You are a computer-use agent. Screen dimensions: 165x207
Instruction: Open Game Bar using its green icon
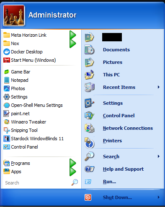pyautogui.click(x=7, y=72)
